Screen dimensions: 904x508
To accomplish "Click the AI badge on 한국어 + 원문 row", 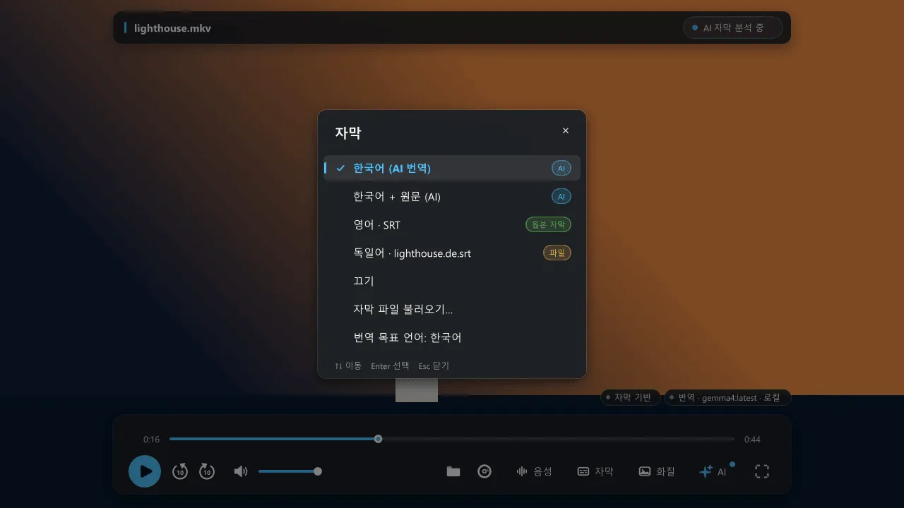I will point(561,196).
